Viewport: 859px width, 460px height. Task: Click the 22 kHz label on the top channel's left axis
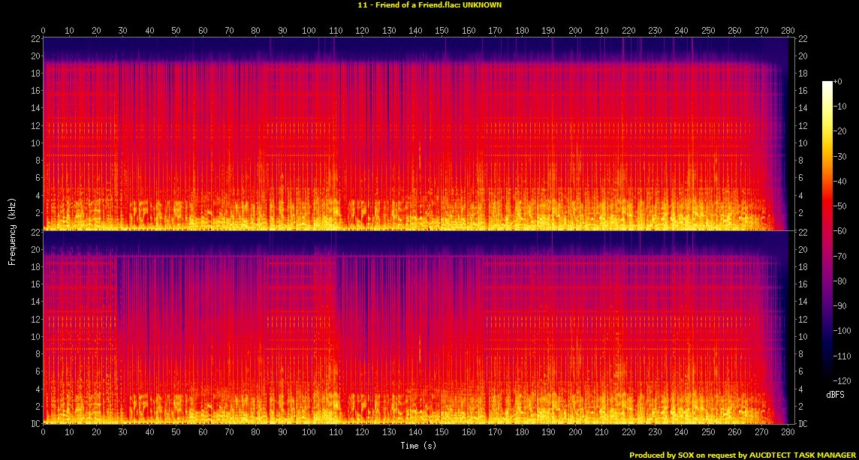tap(35, 38)
